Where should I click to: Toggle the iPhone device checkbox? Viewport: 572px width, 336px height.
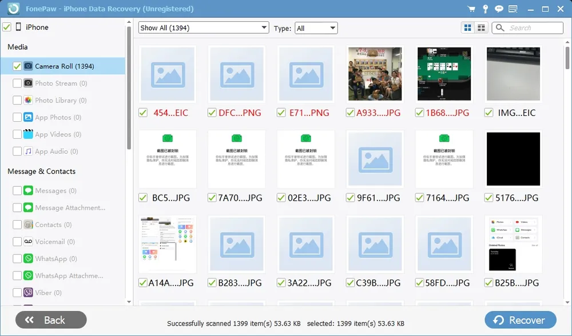(x=6, y=27)
